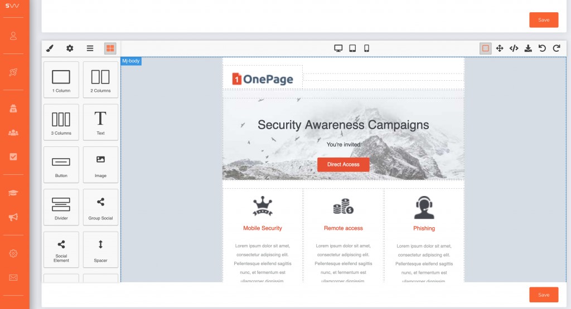Open the rocket sidebar icon
The height and width of the screenshot is (309, 571).
tap(13, 72)
